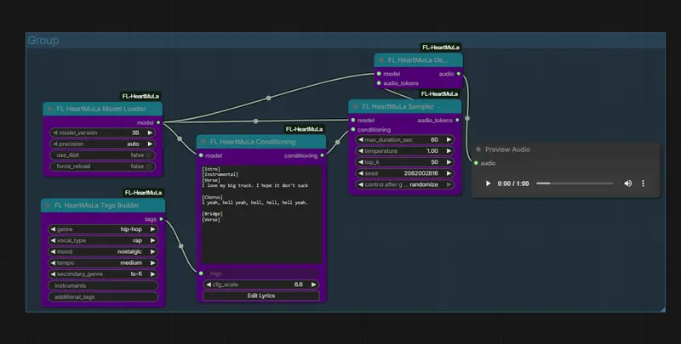Image resolution: width=681 pixels, height=344 pixels.
Task: Open the mood selector showing nostalgic
Action: click(102, 251)
